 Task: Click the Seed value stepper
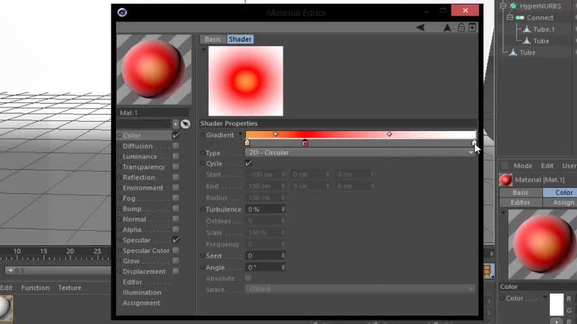tap(283, 256)
